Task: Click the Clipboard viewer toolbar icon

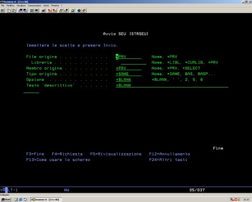Action: tap(73, 11)
